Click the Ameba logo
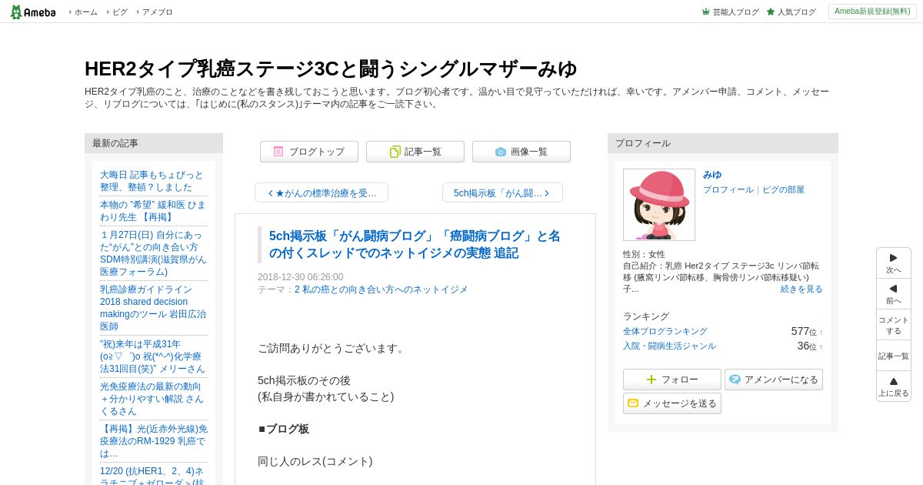The image size is (923, 485). click(x=32, y=12)
